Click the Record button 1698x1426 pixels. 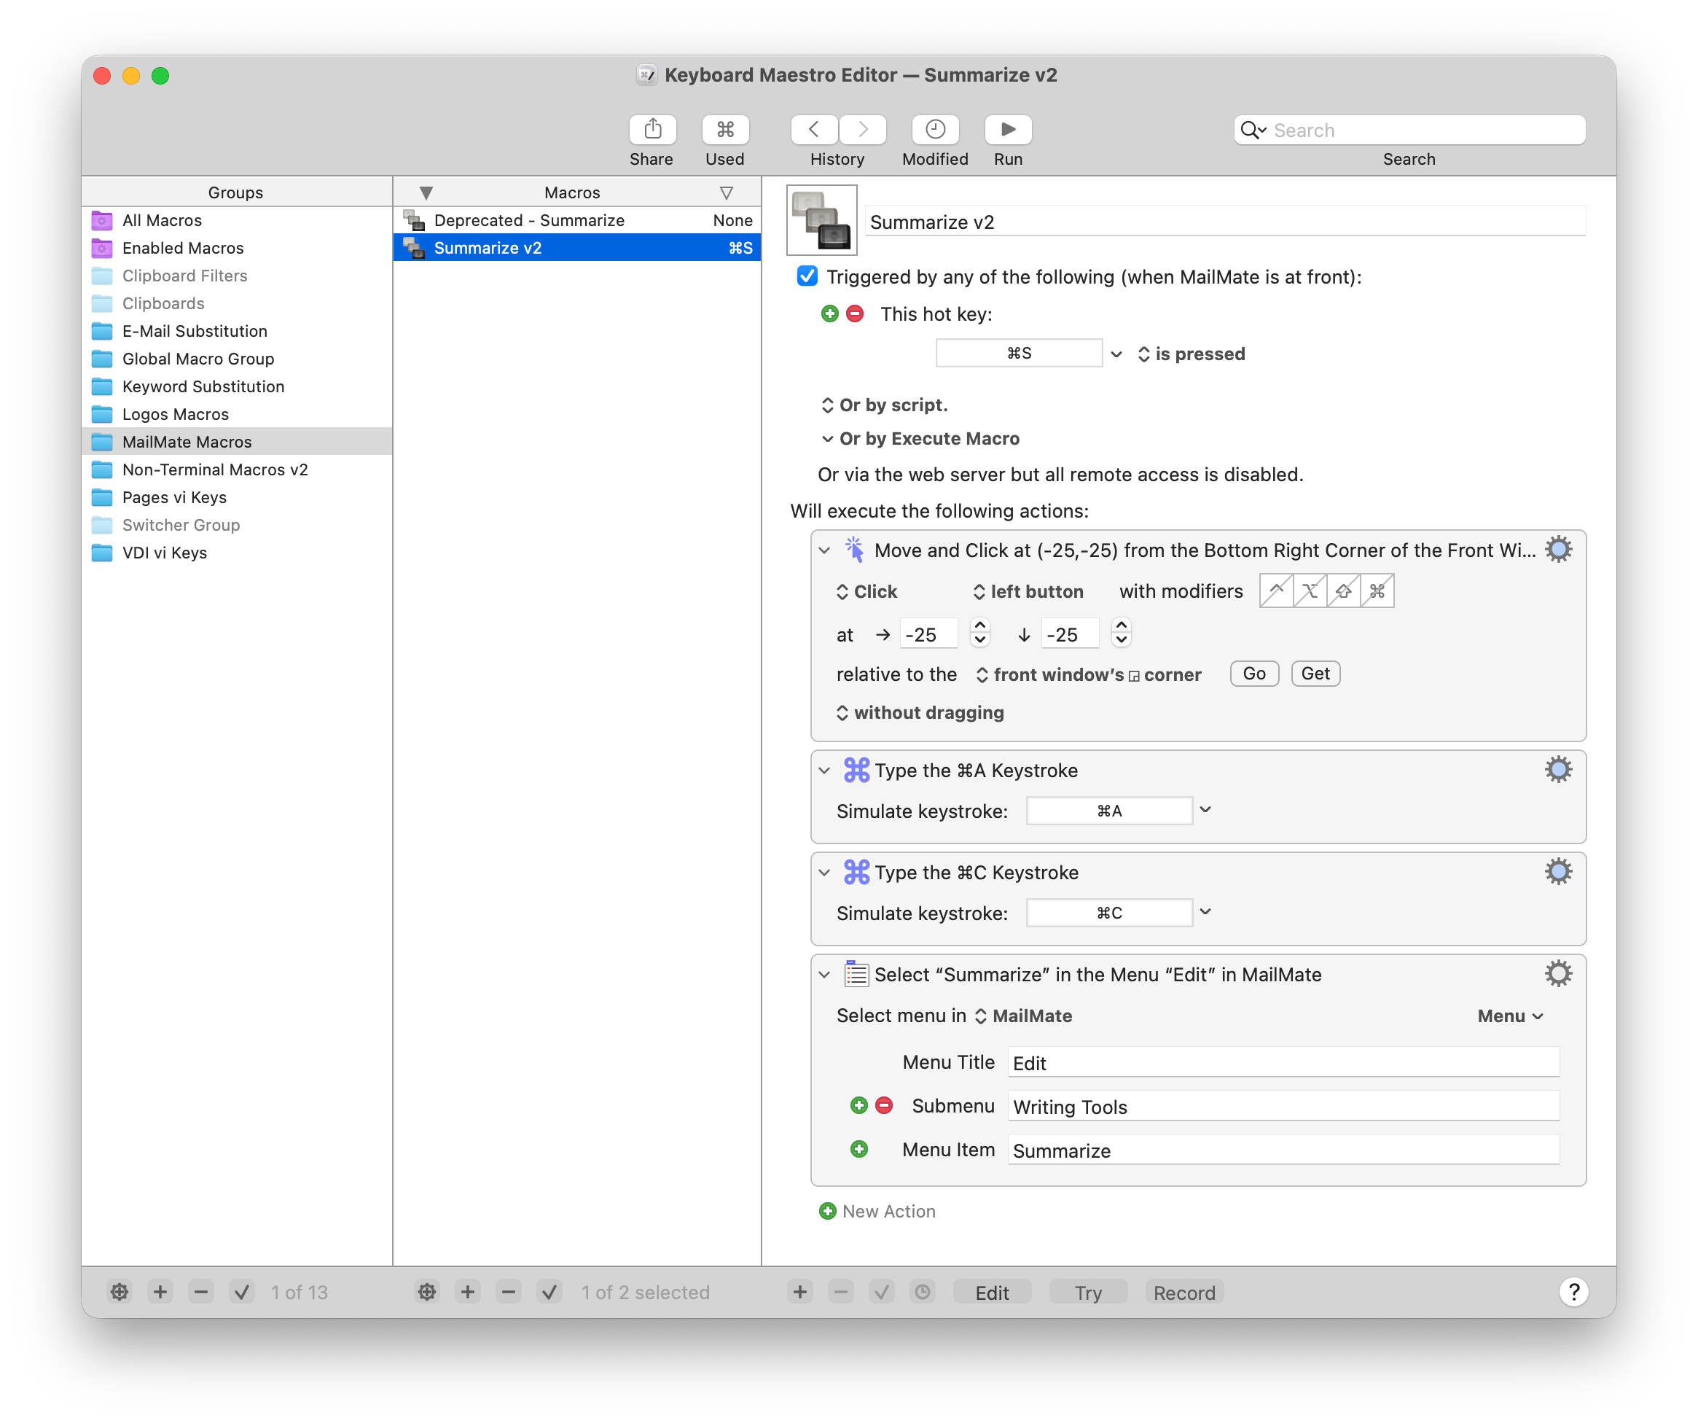(1183, 1293)
